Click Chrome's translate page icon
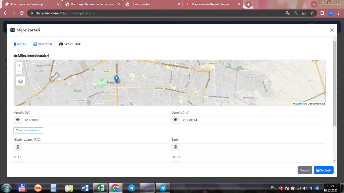 click(288, 13)
